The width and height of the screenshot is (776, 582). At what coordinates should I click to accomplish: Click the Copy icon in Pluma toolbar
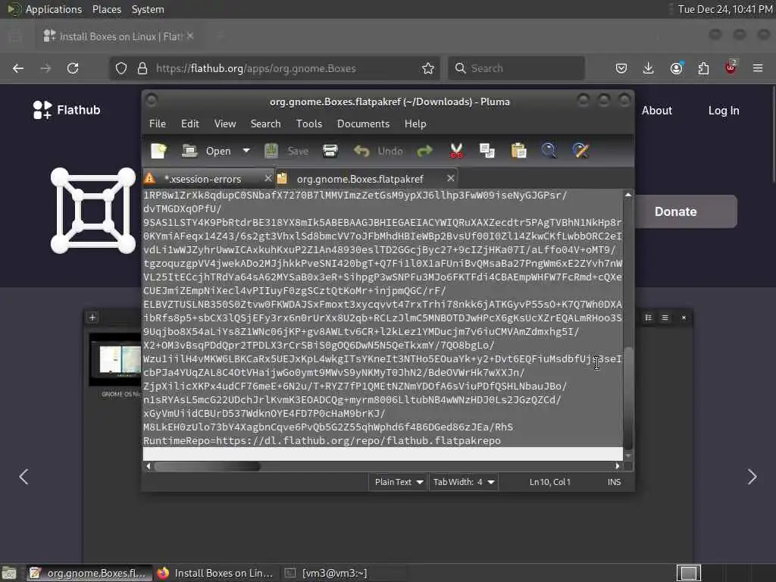(x=487, y=151)
